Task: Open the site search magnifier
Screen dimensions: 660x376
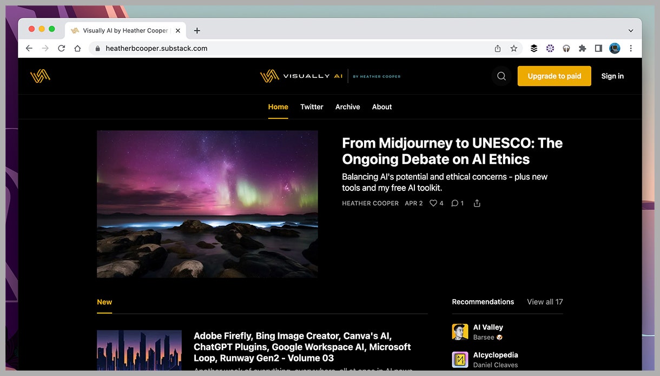Action: 501,76
